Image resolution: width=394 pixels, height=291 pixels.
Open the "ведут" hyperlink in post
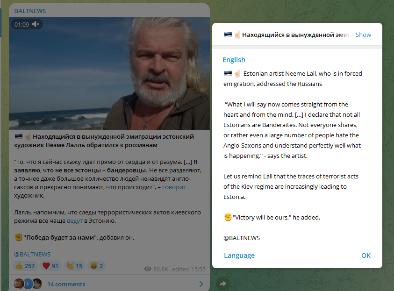coord(75,220)
